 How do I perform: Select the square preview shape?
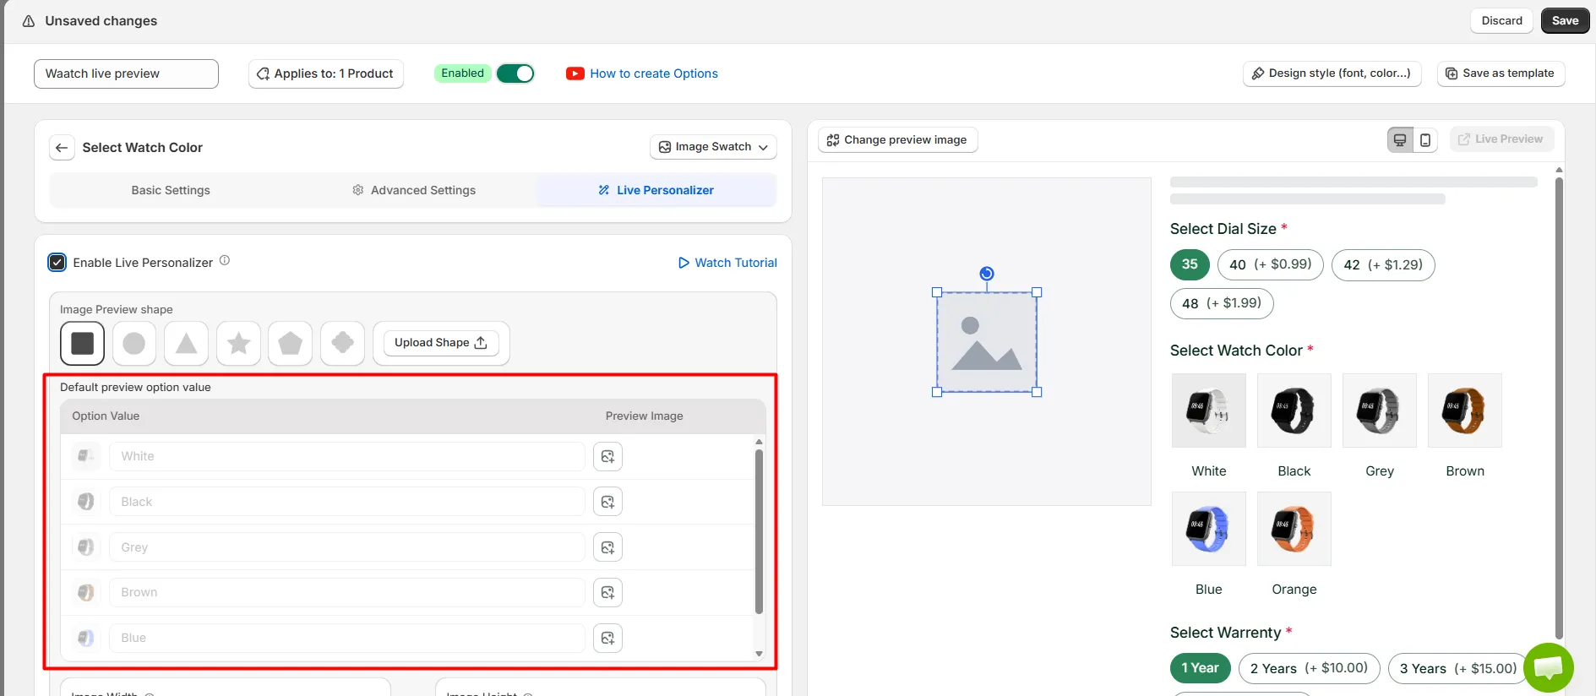(x=83, y=343)
